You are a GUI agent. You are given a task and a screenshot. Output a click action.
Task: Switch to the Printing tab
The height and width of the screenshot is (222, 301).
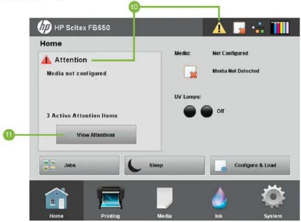click(110, 201)
